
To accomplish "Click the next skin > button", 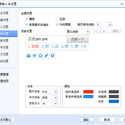I will coord(104,31).
